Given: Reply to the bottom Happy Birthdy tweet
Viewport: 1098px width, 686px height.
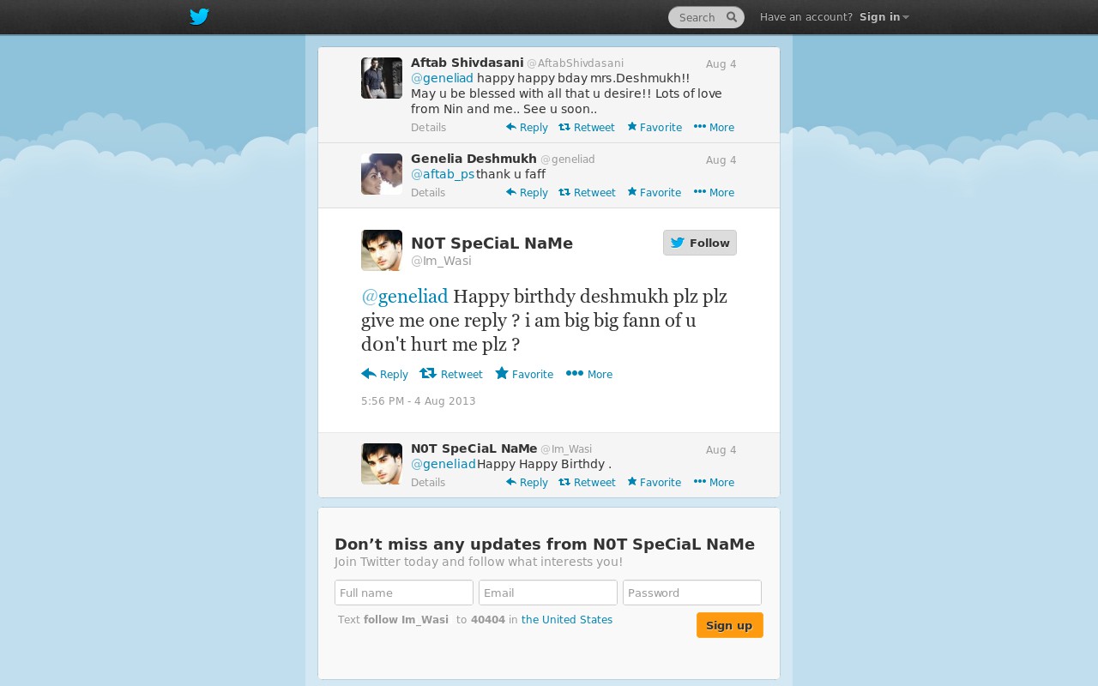Looking at the screenshot, I should pos(527,483).
